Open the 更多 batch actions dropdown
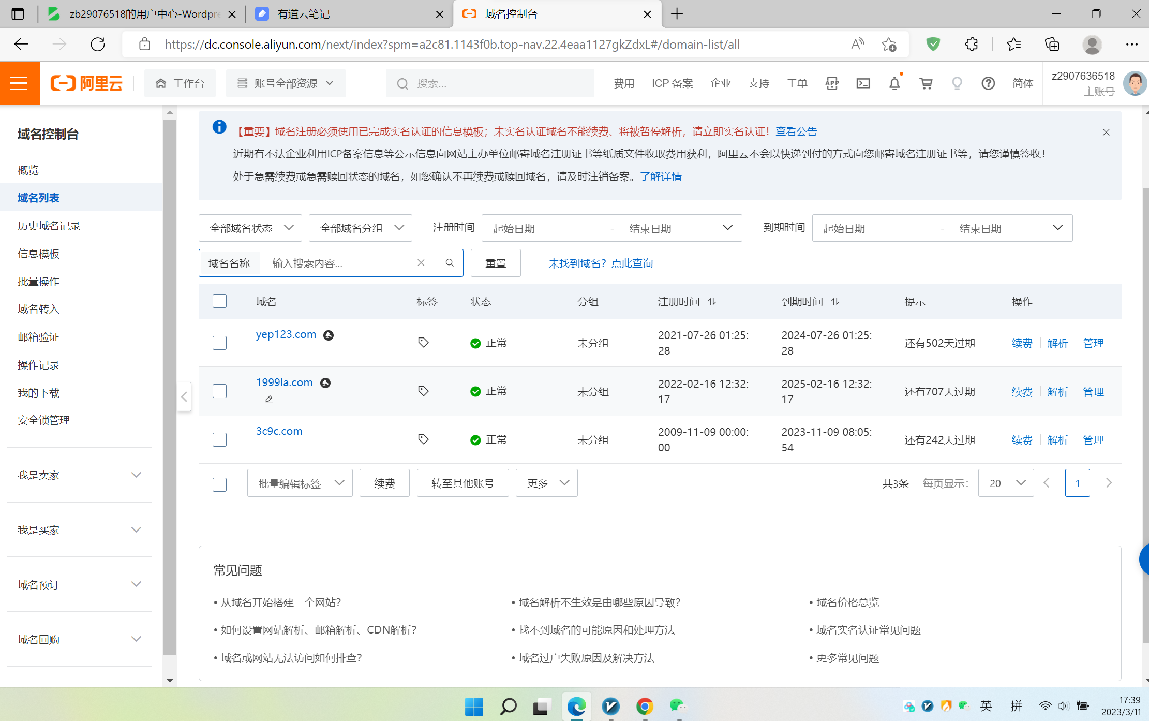Viewport: 1149px width, 721px height. pyautogui.click(x=547, y=483)
